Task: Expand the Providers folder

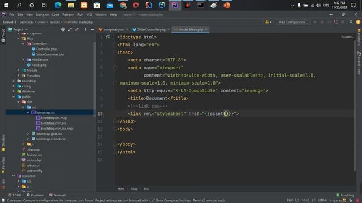Action: [x=19, y=76]
